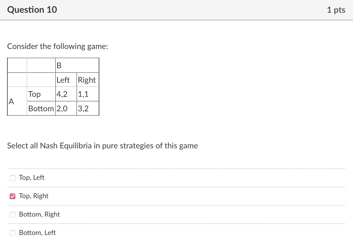Screen dimensions: 353x248
Task: Select the 'Bottom, Left' answer row
Action: point(38,233)
